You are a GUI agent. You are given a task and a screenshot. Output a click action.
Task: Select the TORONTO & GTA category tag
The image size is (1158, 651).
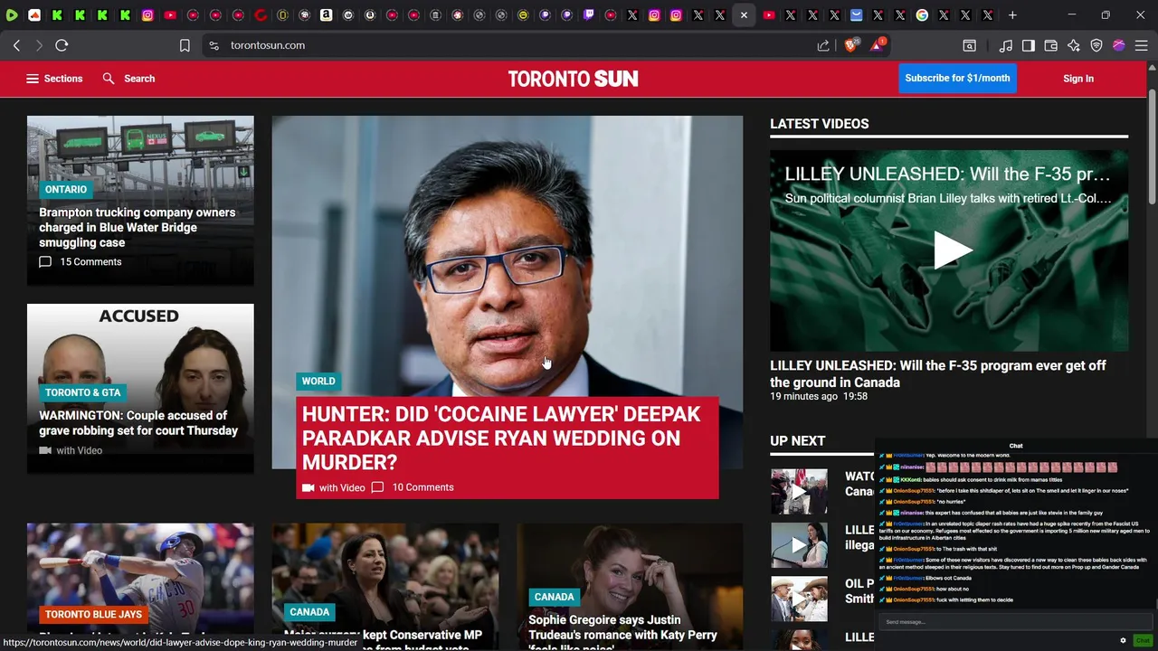pyautogui.click(x=83, y=392)
